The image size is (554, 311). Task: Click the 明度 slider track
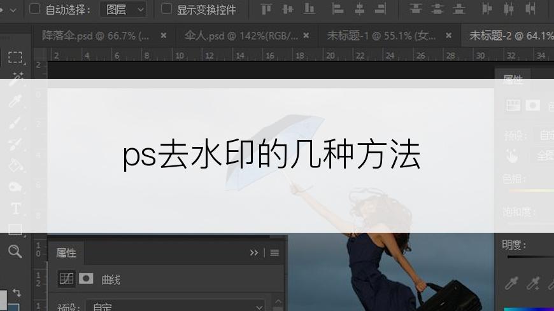tap(530, 257)
